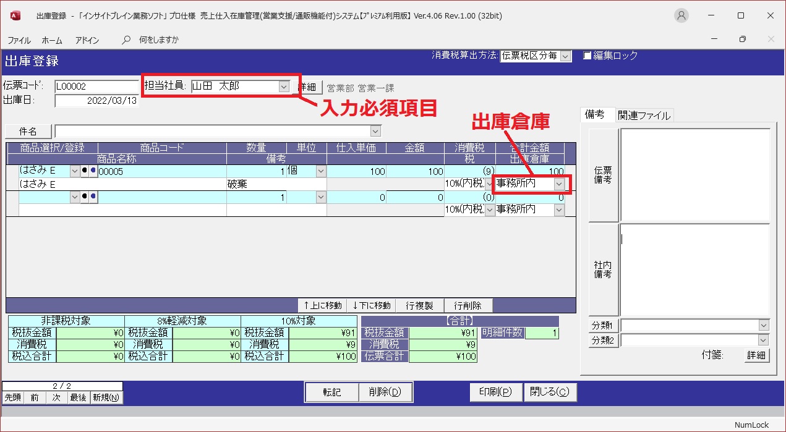Open the 消費税算出方法 dropdown
This screenshot has height=432, width=786.
(x=566, y=56)
